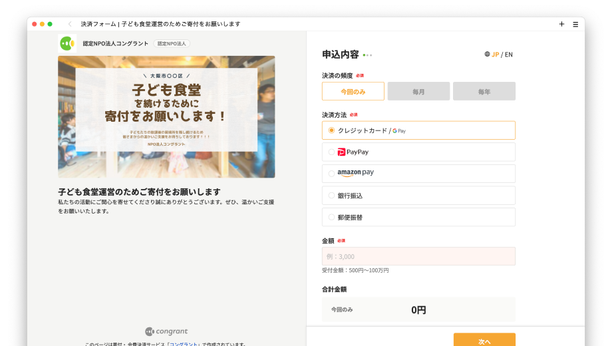
Task: Click the 子ども食堂 banner image
Action: point(166,116)
